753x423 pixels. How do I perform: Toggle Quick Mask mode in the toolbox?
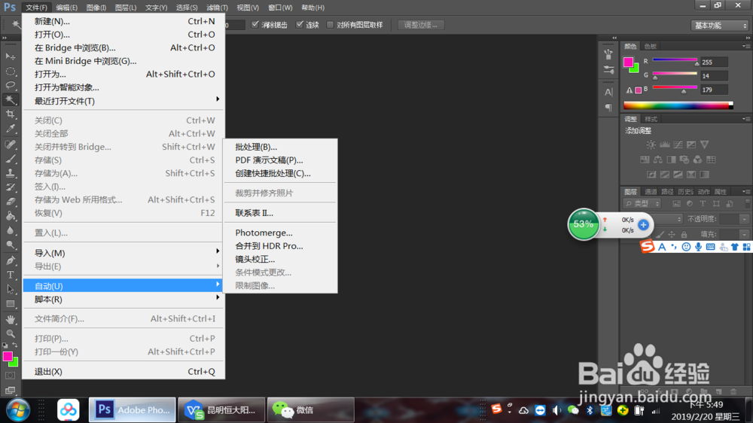pyautogui.click(x=10, y=376)
